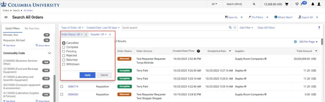This screenshot has height=102, width=325.
Task: Check the Returned order status
Action: [x=64, y=60]
